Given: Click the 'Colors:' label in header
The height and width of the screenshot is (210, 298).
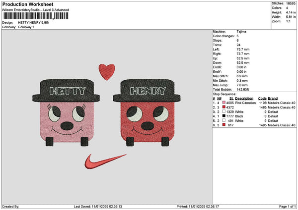Looking at the screenshot, I should (x=277, y=8).
